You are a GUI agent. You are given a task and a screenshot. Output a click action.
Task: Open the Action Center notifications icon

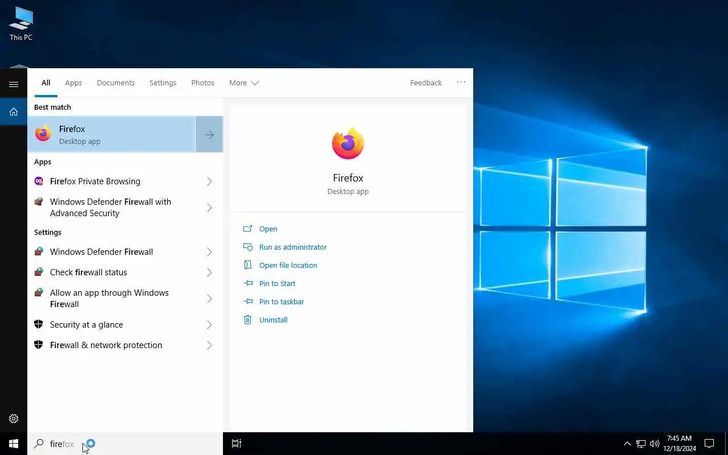[x=709, y=444]
